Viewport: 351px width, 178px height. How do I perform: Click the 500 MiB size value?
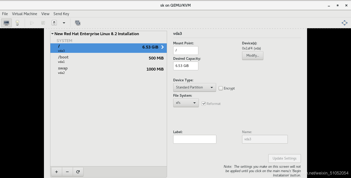tap(156, 58)
